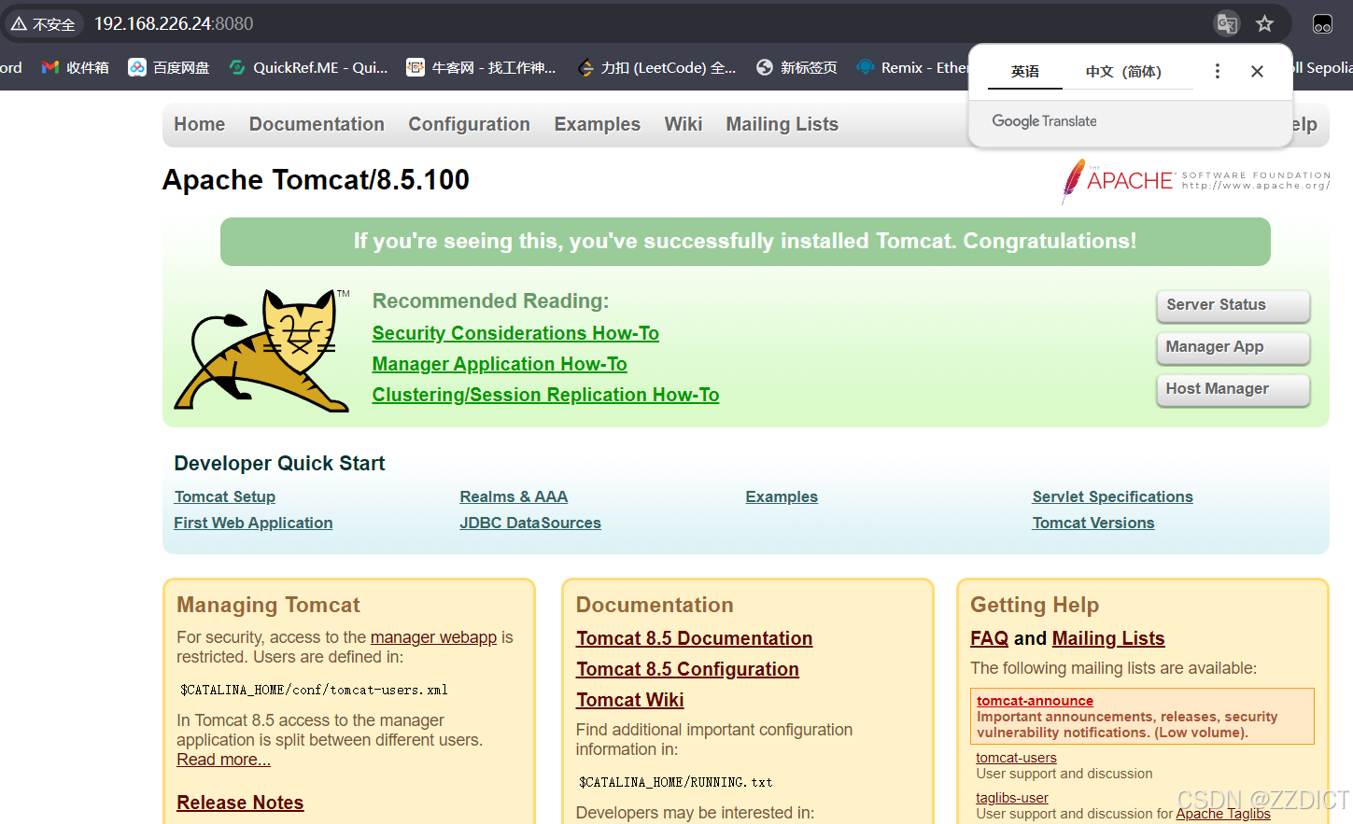Open the QuickRef.ME bookmark

(308, 67)
